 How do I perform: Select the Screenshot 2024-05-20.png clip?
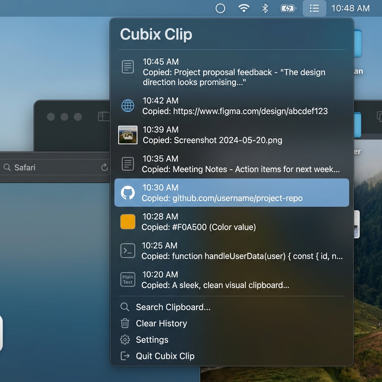[232, 135]
